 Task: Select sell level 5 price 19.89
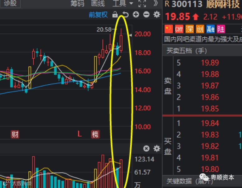[x=210, y=63]
